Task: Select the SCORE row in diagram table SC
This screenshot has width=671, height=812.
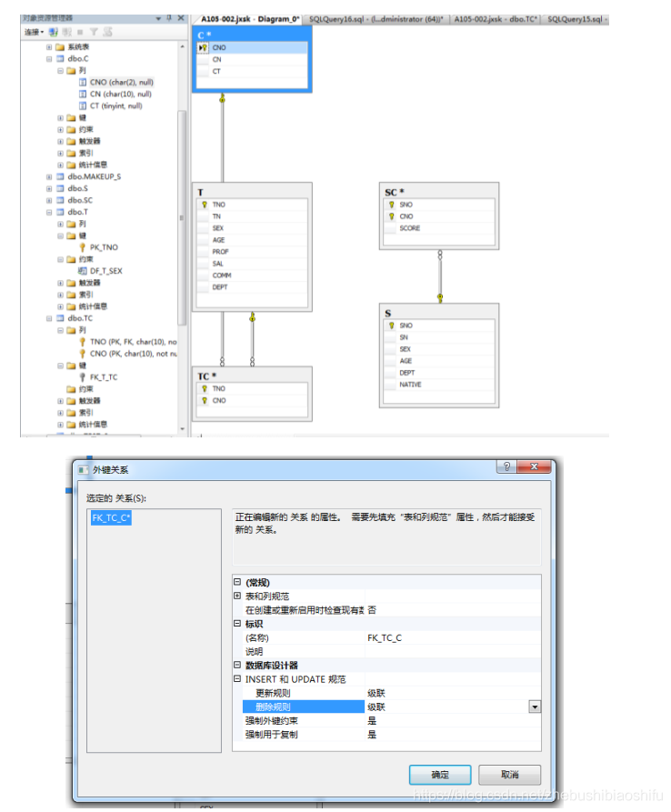Action: (x=439, y=228)
